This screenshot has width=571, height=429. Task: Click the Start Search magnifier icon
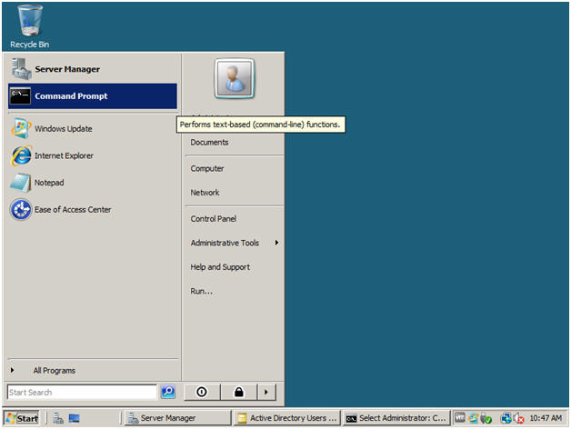point(168,392)
